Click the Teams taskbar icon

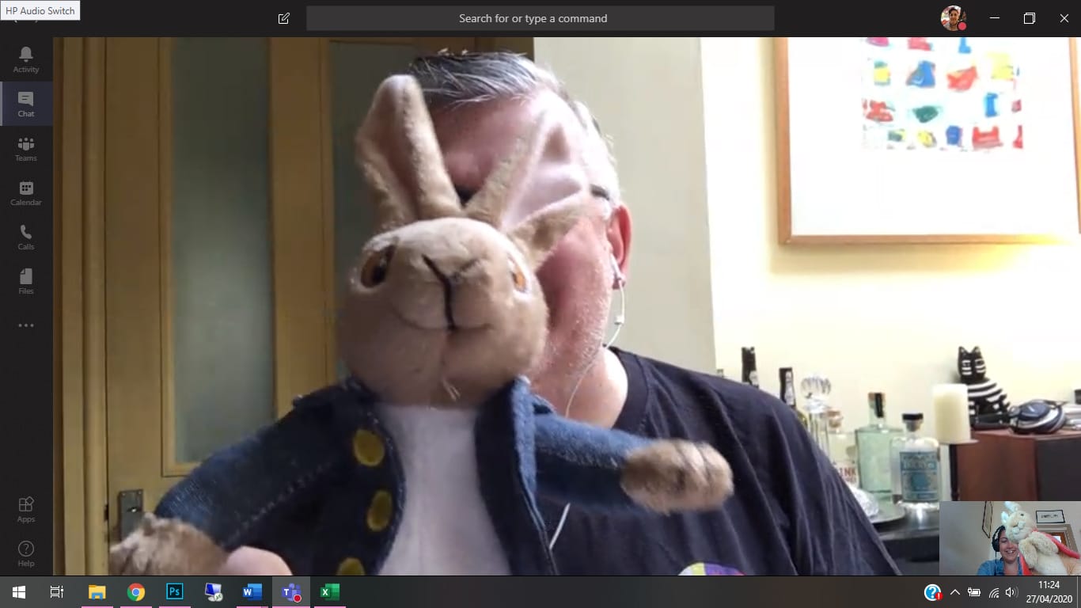291,592
